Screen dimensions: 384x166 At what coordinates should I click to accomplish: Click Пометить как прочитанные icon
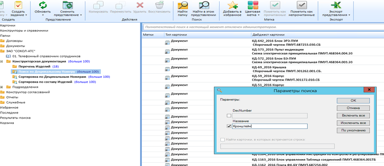(x=275, y=5)
